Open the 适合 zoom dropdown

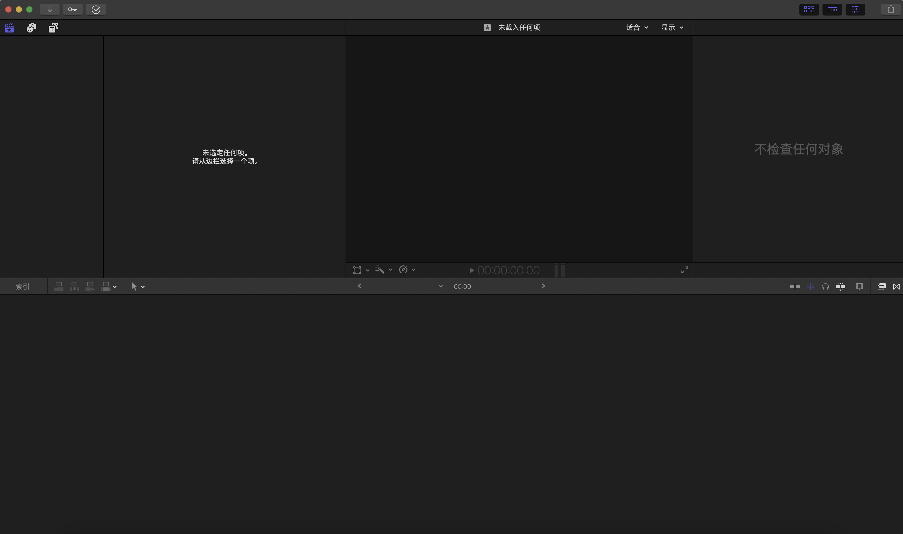[637, 27]
